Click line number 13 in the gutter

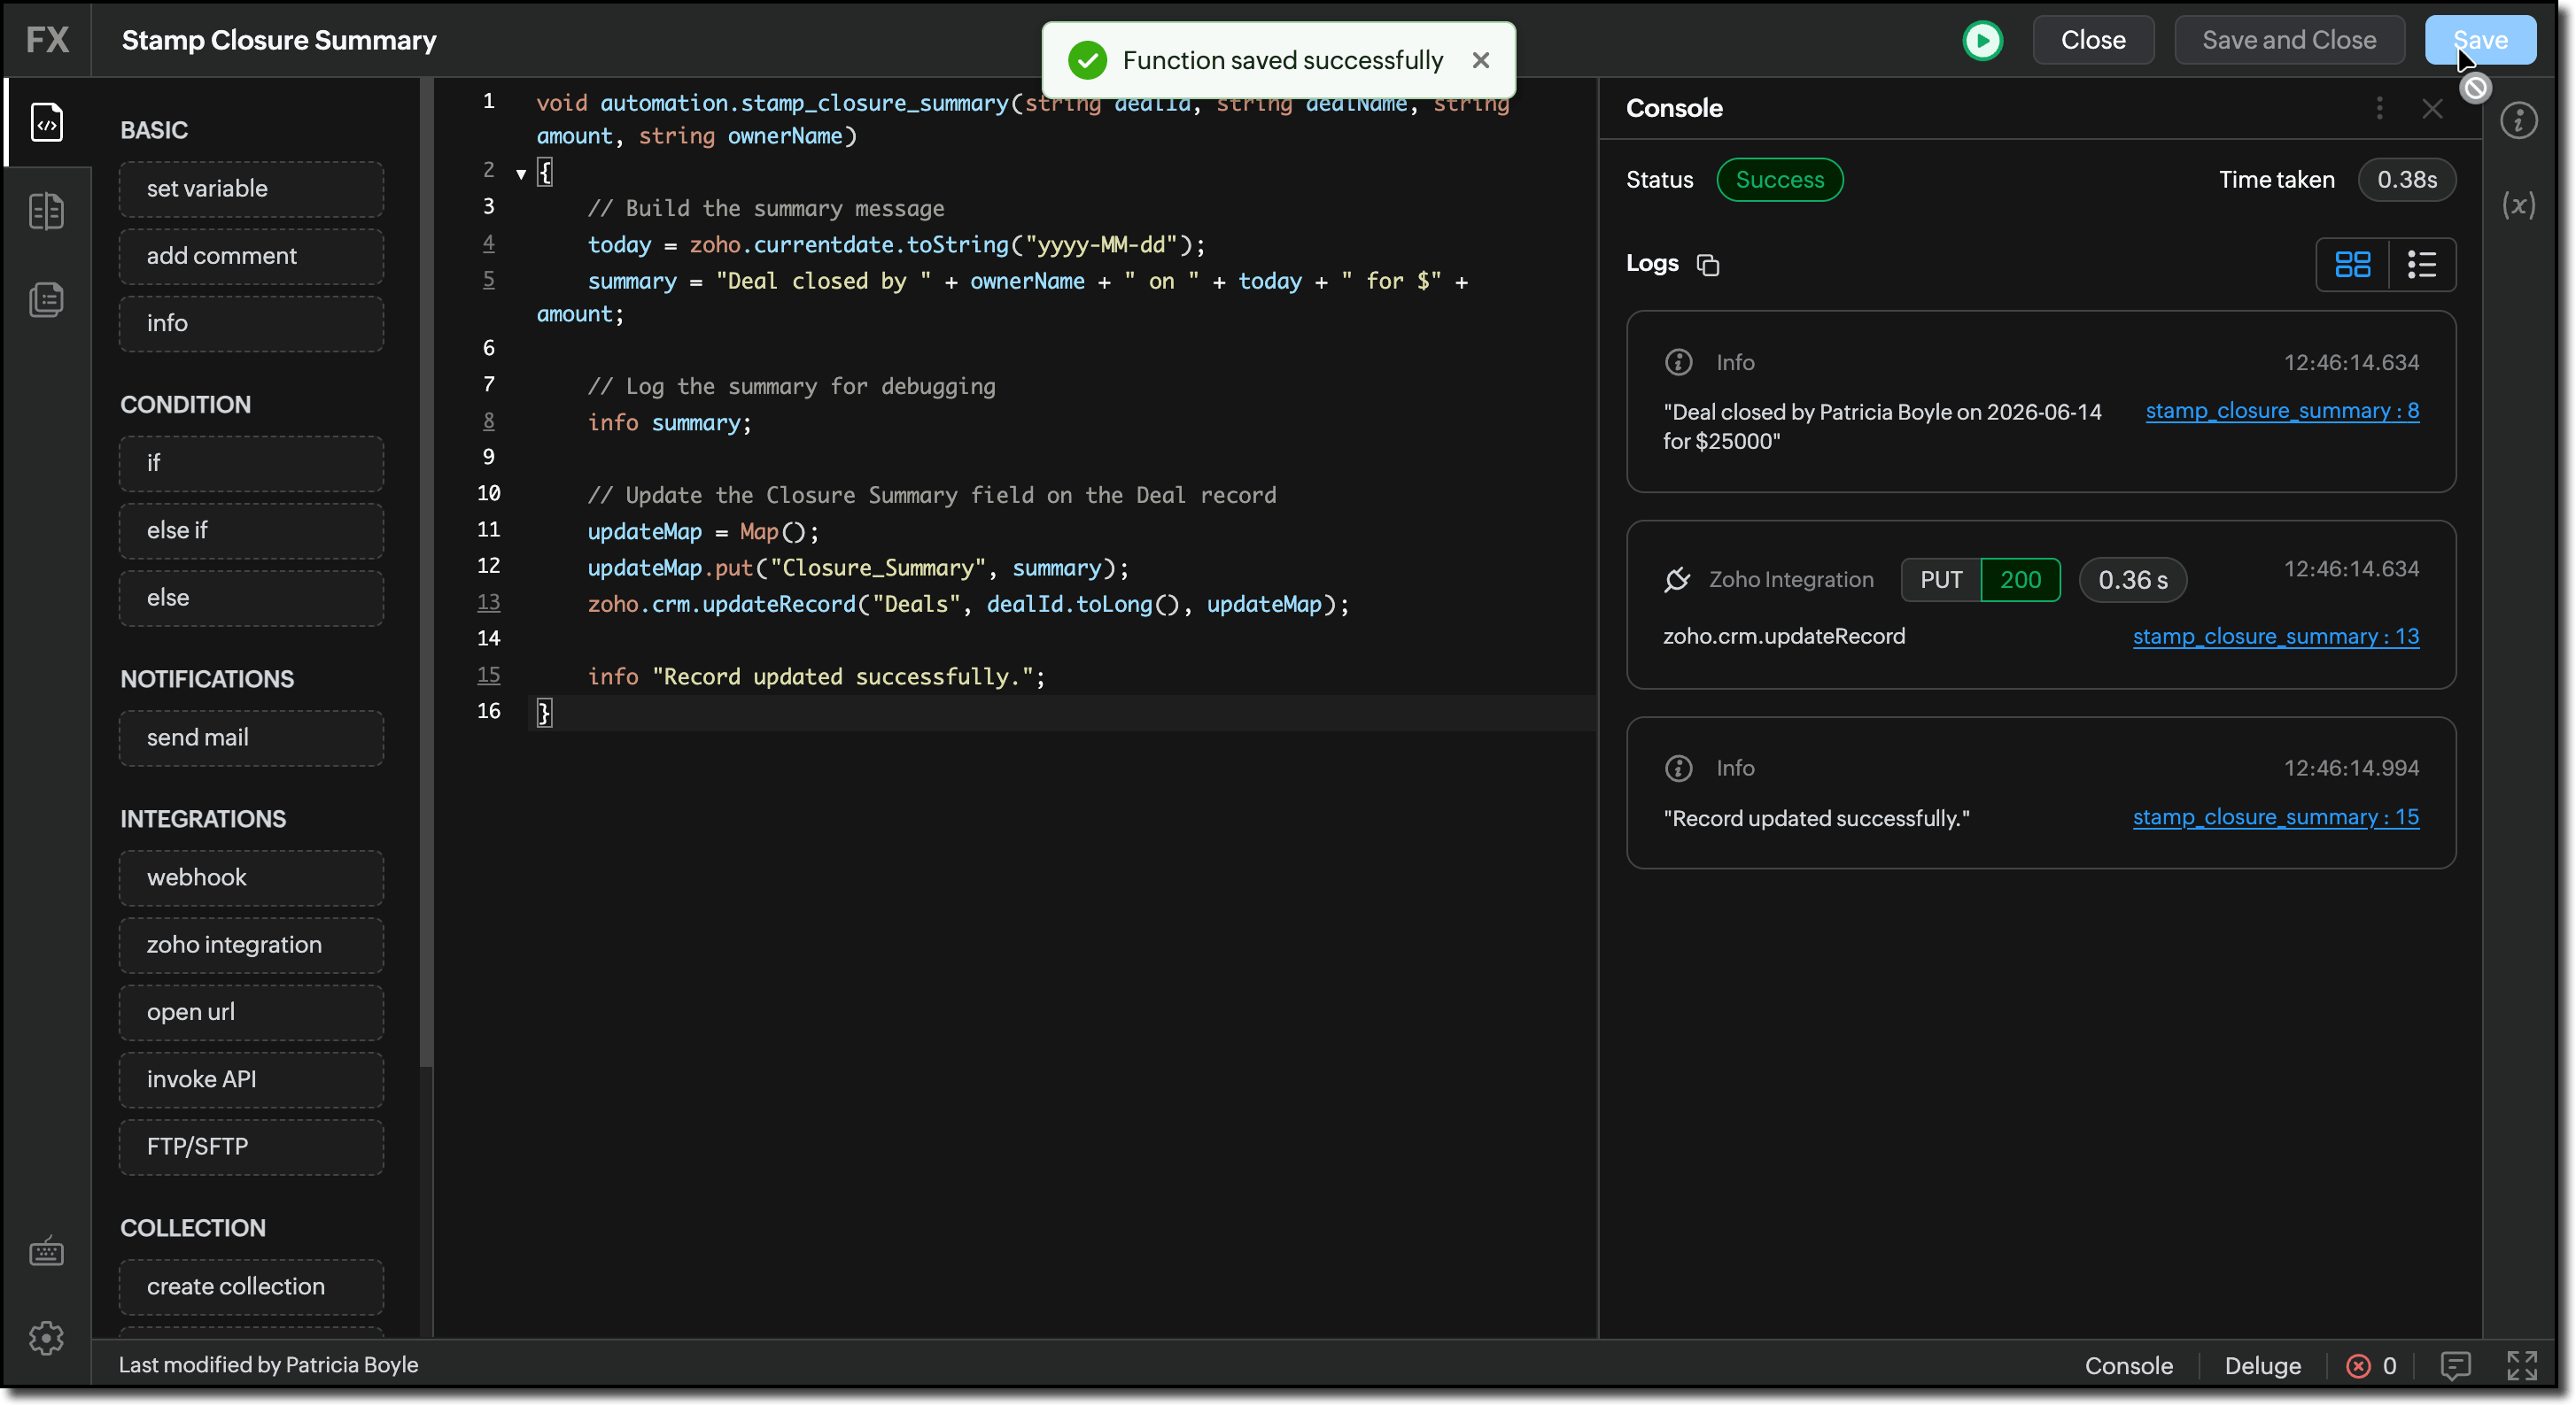tap(488, 603)
